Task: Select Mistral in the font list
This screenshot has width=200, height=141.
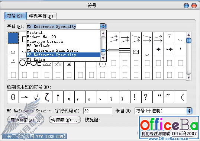Action: tap(64, 32)
